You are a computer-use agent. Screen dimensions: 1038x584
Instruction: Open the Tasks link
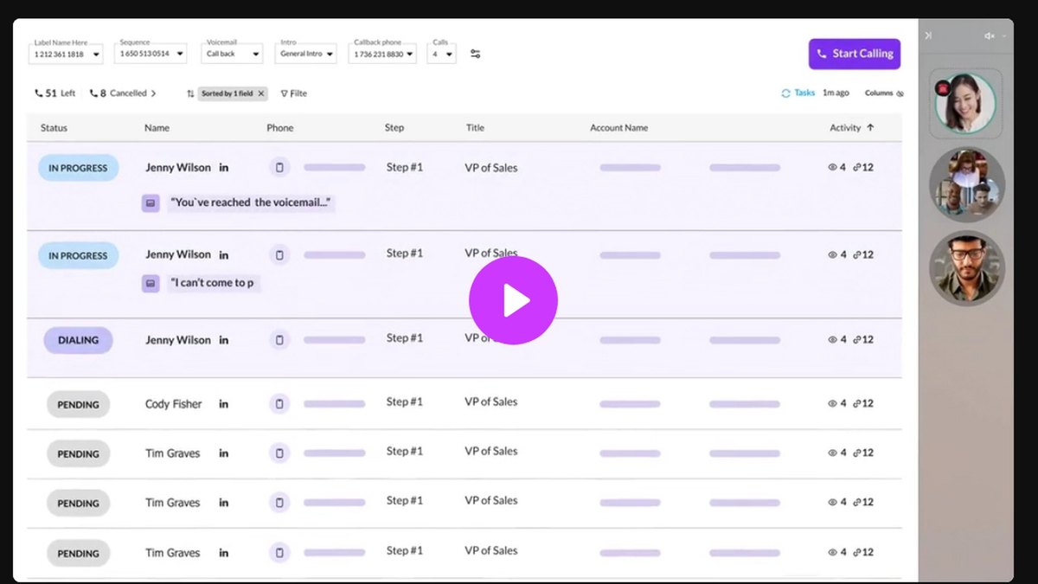804,93
